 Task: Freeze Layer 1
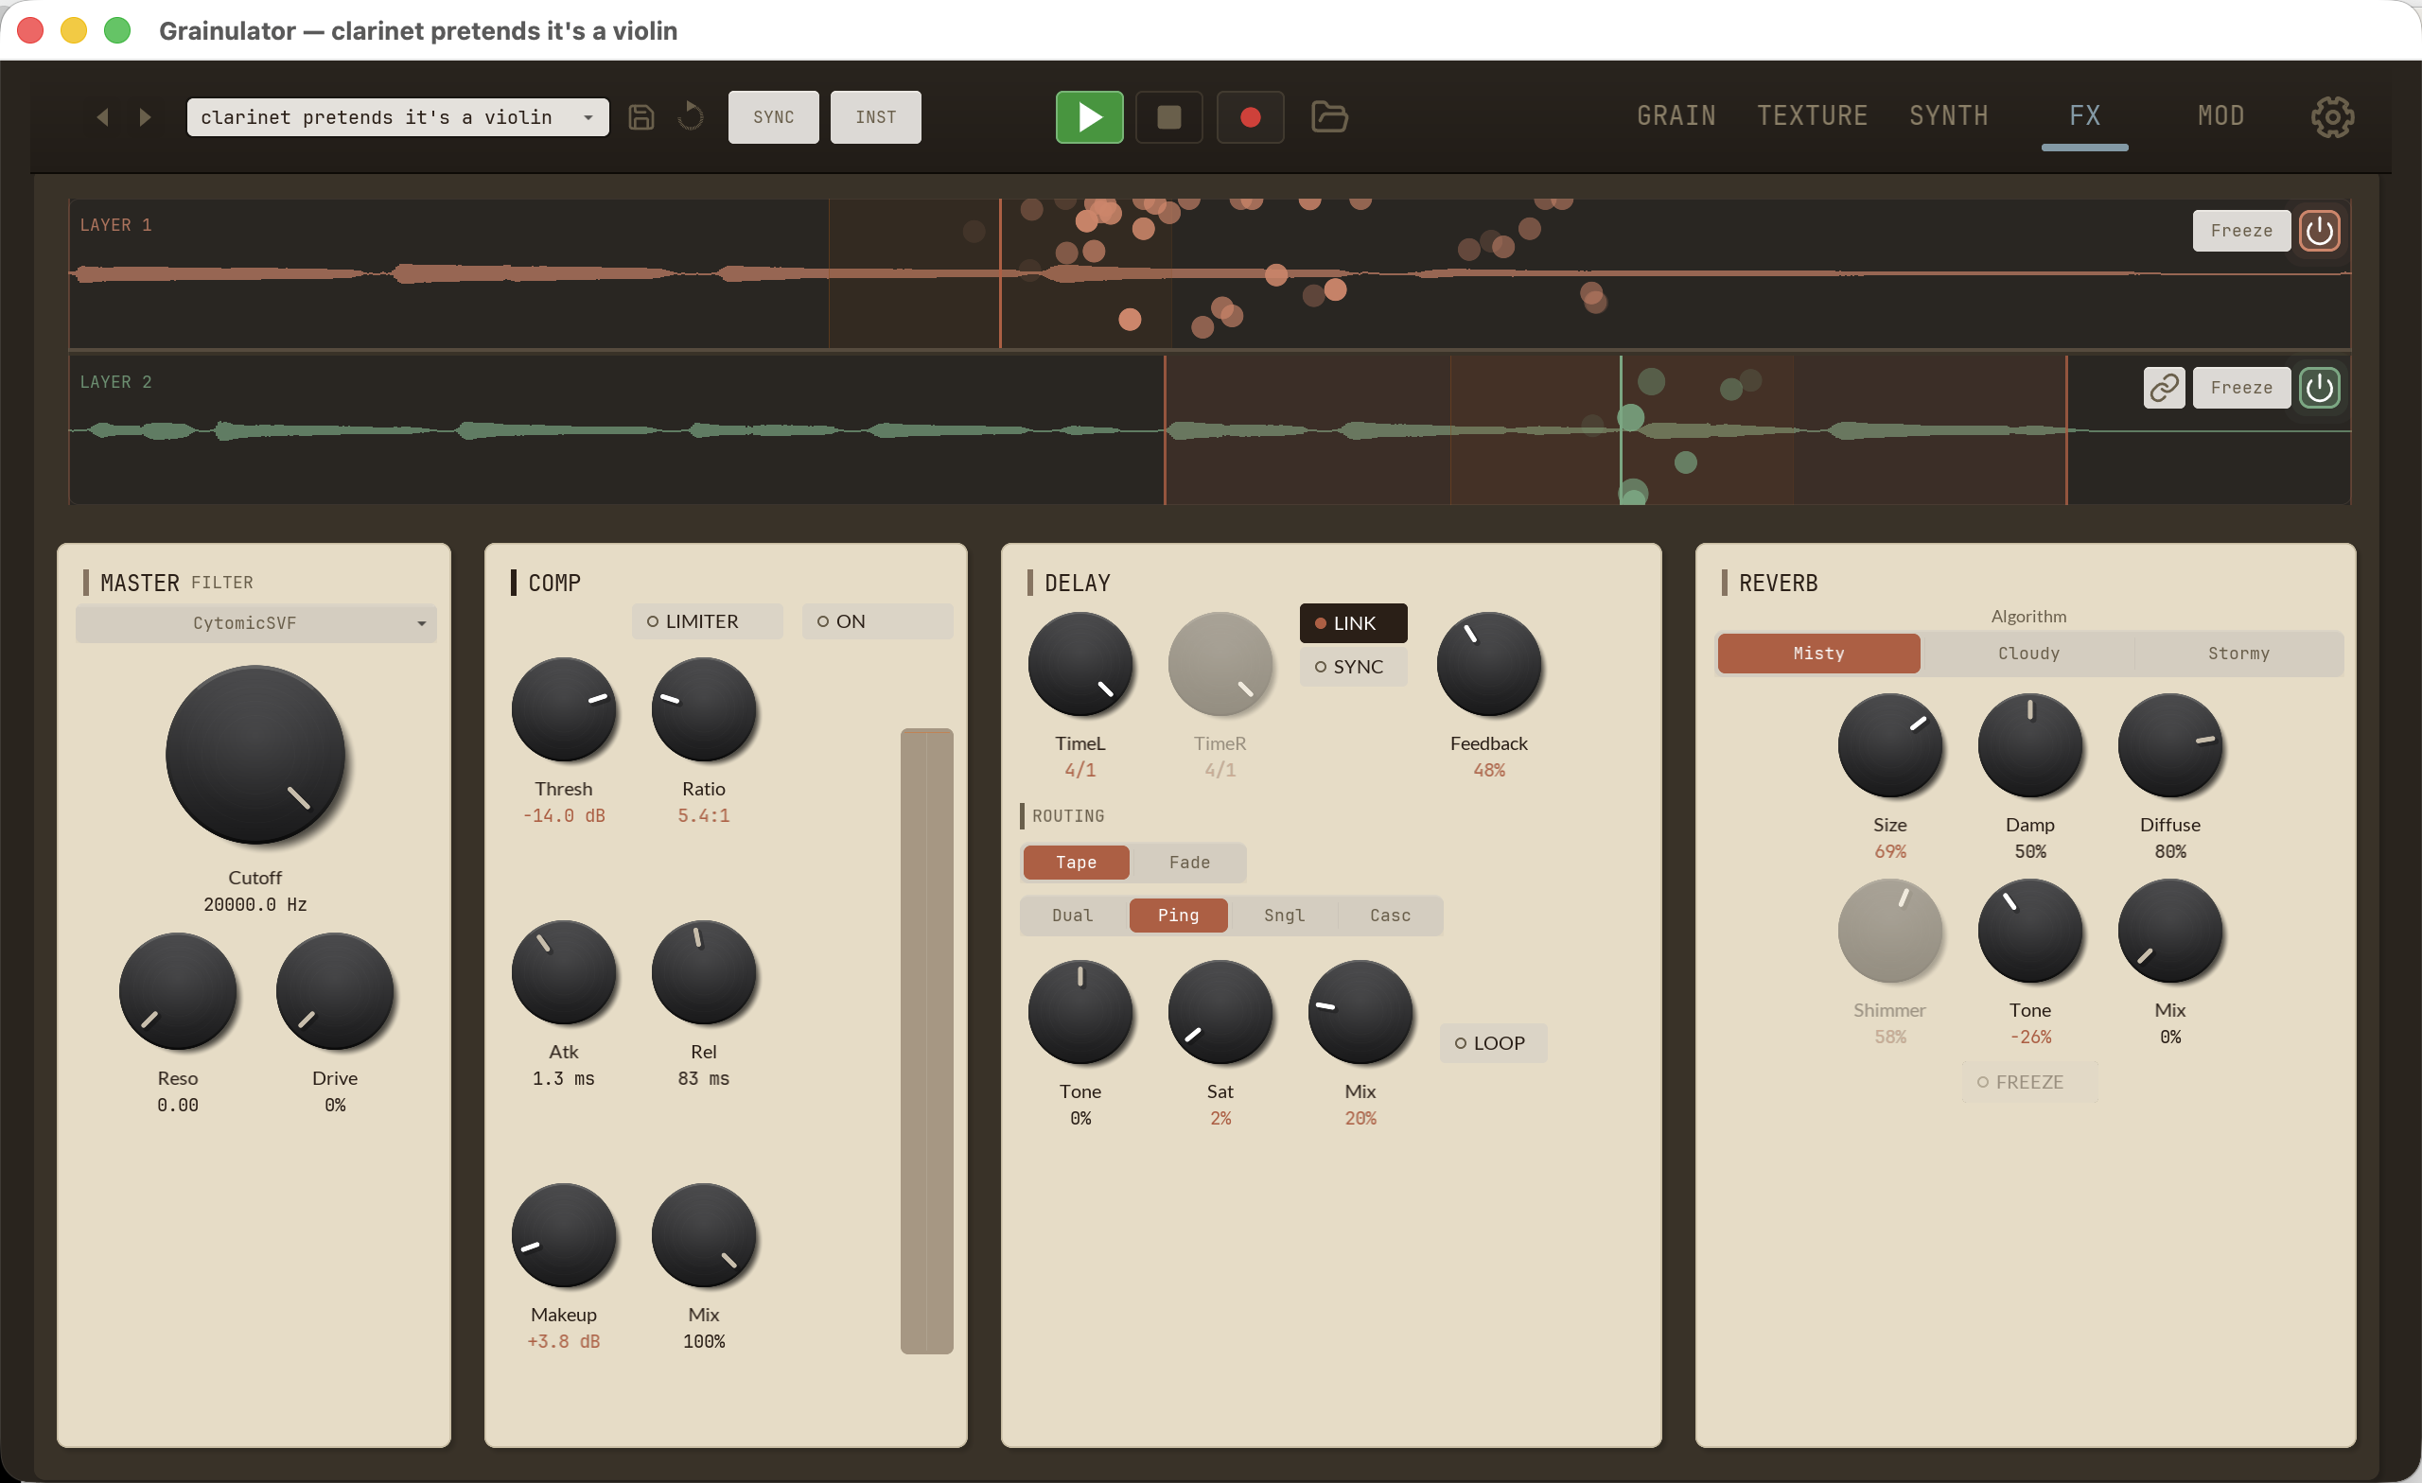point(2241,231)
